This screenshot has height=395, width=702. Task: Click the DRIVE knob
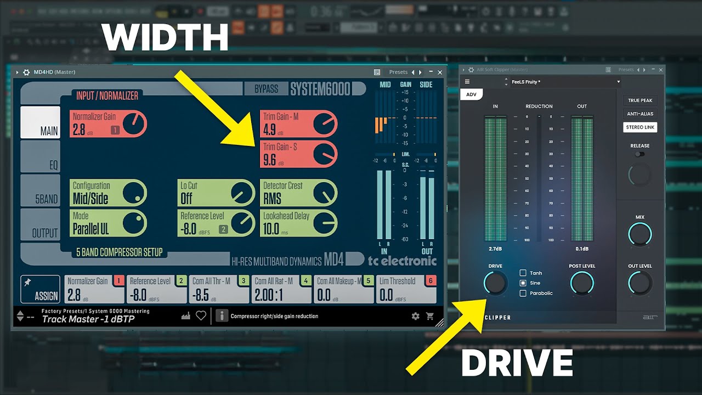495,283
